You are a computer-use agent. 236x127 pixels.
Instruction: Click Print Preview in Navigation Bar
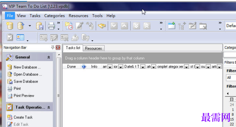tap(24, 96)
